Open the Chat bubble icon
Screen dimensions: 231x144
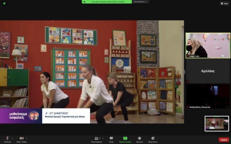[111, 138]
